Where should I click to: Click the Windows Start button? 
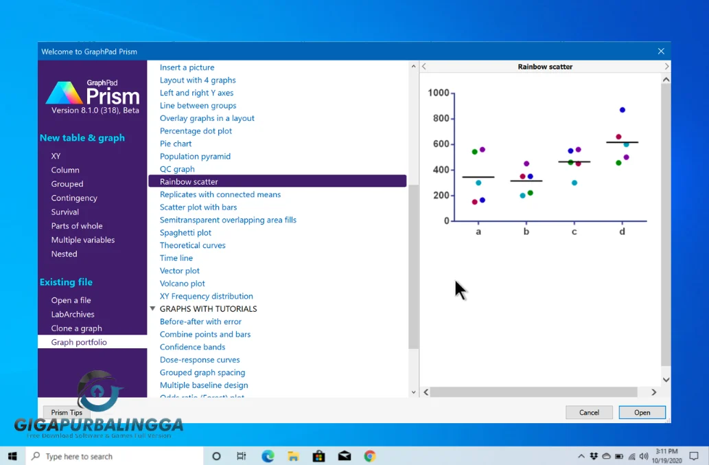click(x=12, y=456)
